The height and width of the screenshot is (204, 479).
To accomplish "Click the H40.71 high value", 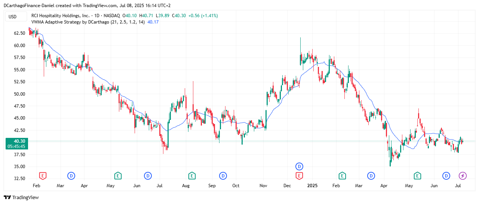I will [x=146, y=16].
